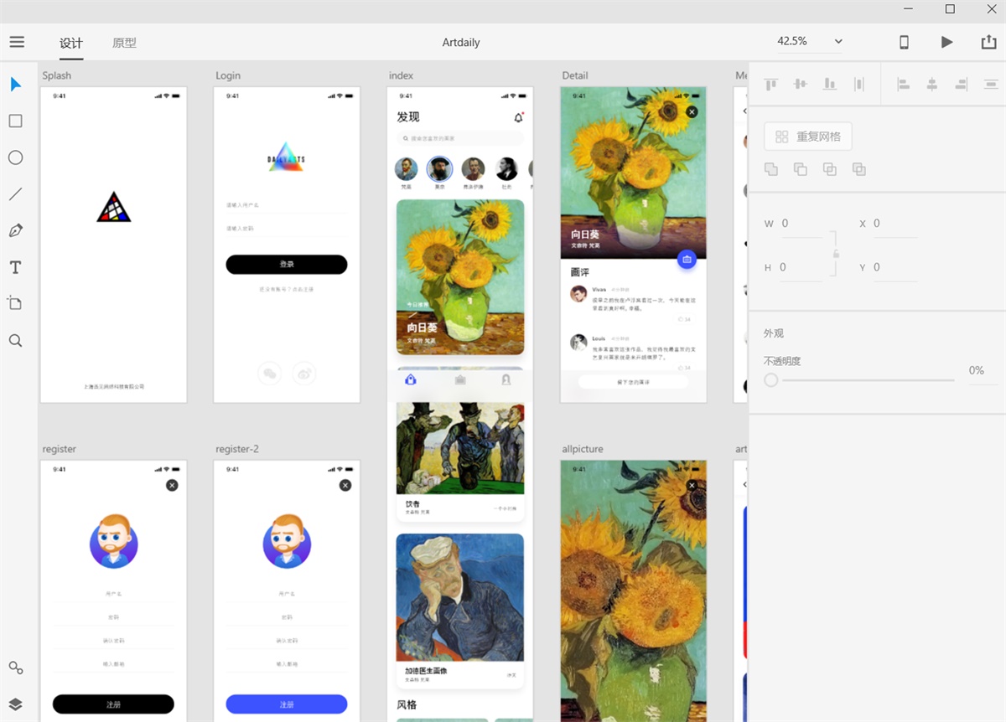Screen dimensions: 1006x722
Task: Click the Y position field
Action: pos(895,267)
